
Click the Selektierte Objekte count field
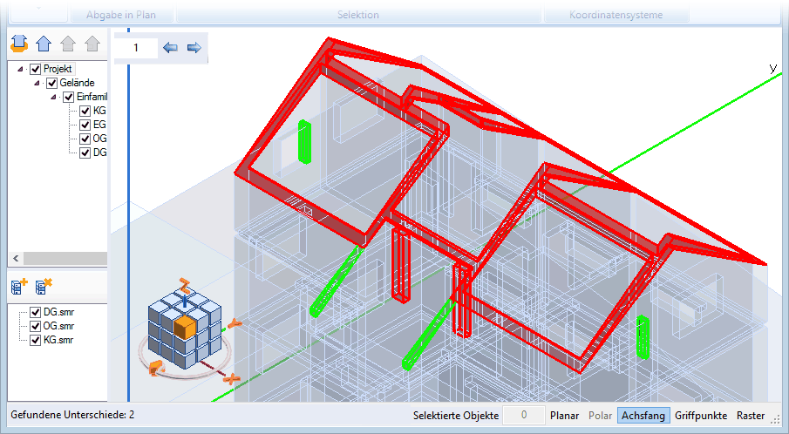point(524,416)
